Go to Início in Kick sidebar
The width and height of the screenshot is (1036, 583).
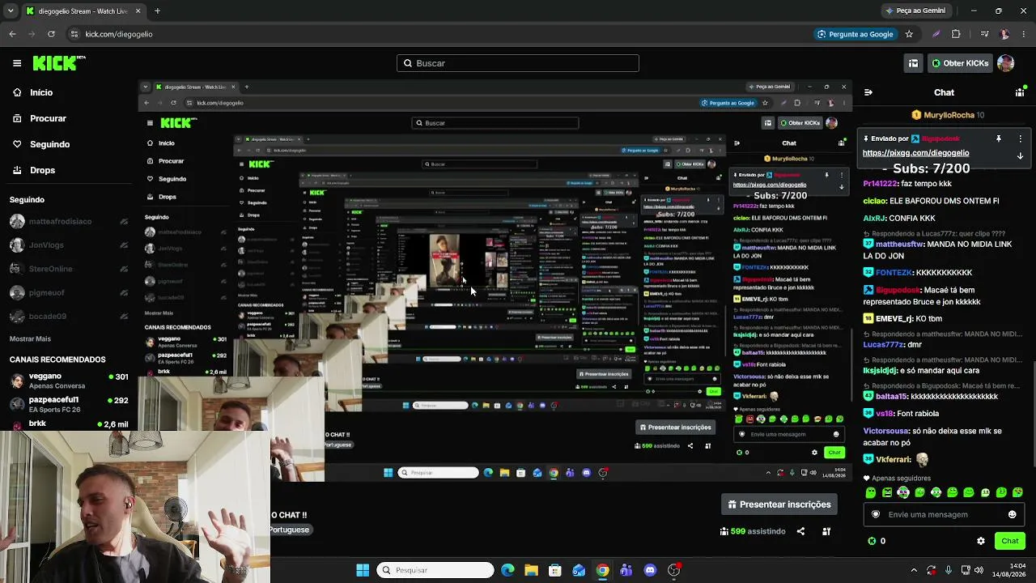[x=42, y=92]
